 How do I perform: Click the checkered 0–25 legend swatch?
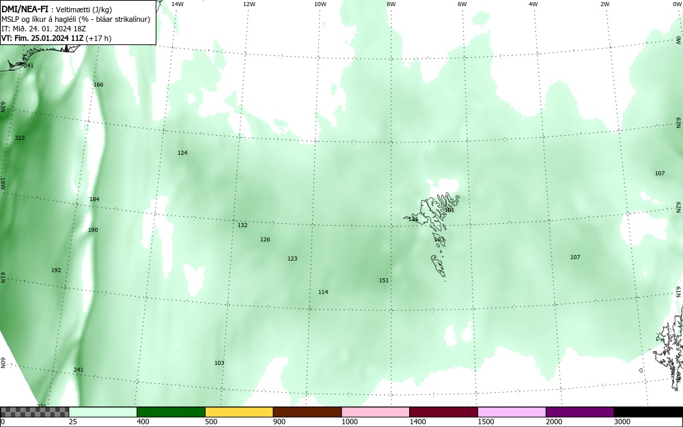[34, 412]
